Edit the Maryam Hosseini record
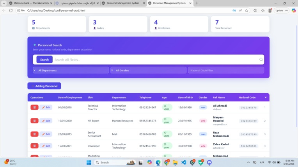This screenshot has height=167, width=298. click(46, 121)
